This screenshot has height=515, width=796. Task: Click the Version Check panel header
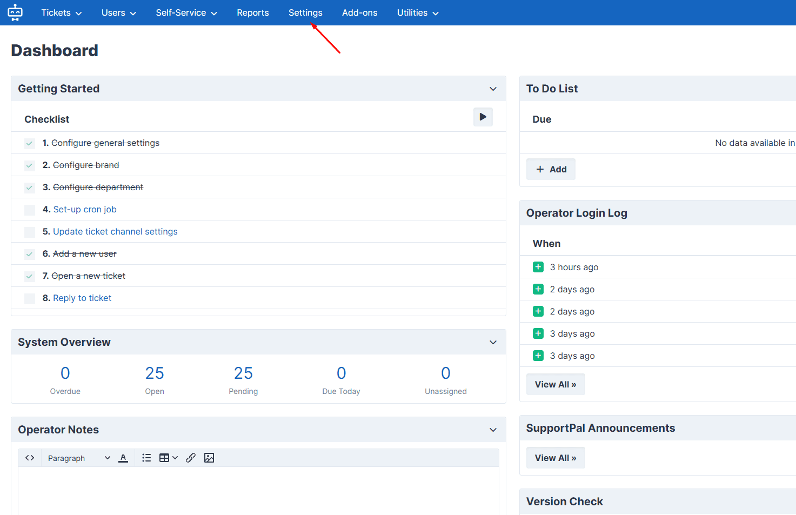click(x=658, y=501)
